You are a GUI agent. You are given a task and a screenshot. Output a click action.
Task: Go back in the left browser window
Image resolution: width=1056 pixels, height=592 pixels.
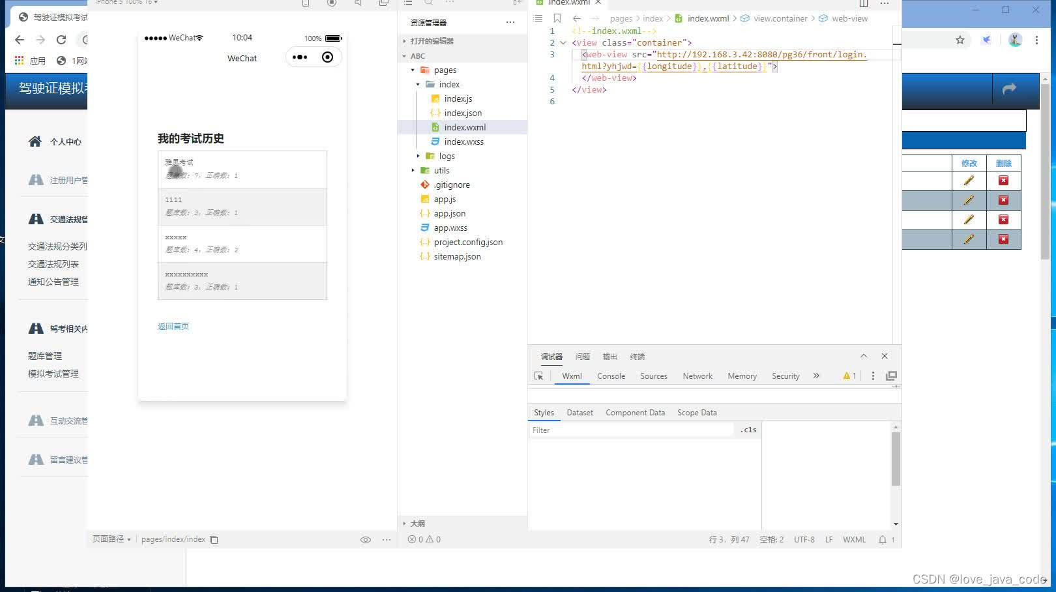(x=20, y=40)
